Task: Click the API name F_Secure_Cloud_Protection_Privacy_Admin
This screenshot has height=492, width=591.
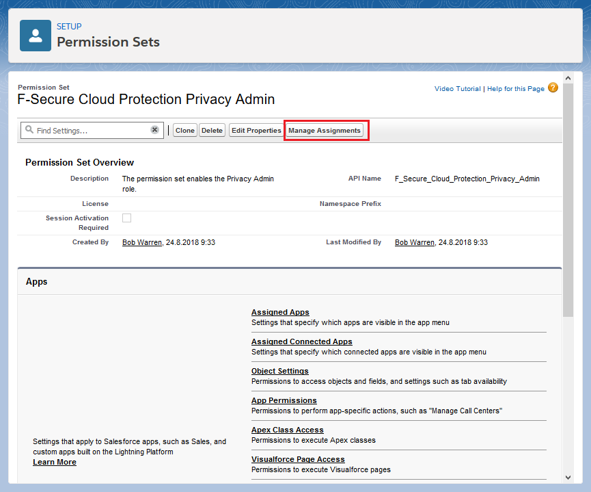Action: (x=467, y=179)
